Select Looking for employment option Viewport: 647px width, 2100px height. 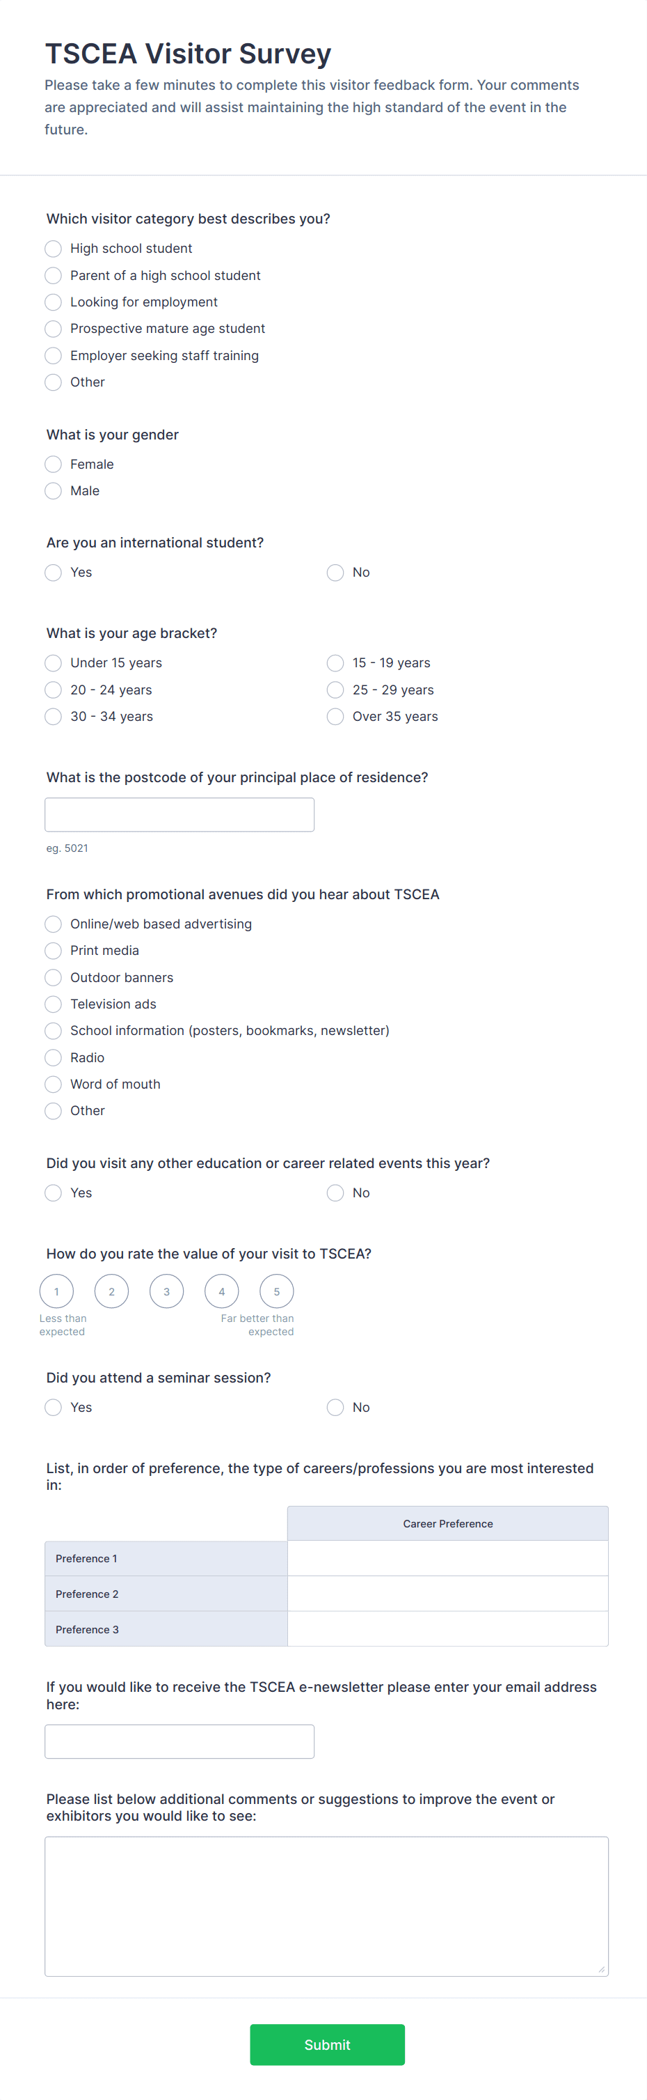53,302
